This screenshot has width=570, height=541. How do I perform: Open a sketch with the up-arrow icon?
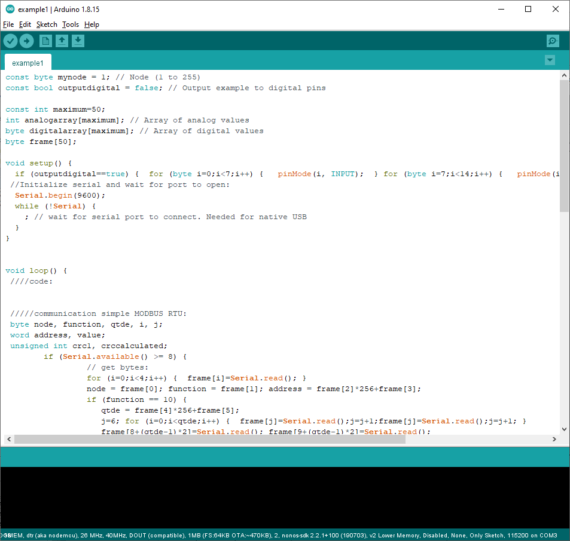click(x=62, y=41)
